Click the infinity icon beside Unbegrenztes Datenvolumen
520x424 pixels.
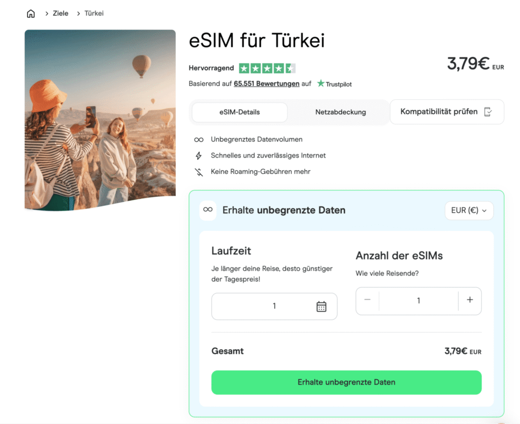[200, 139]
